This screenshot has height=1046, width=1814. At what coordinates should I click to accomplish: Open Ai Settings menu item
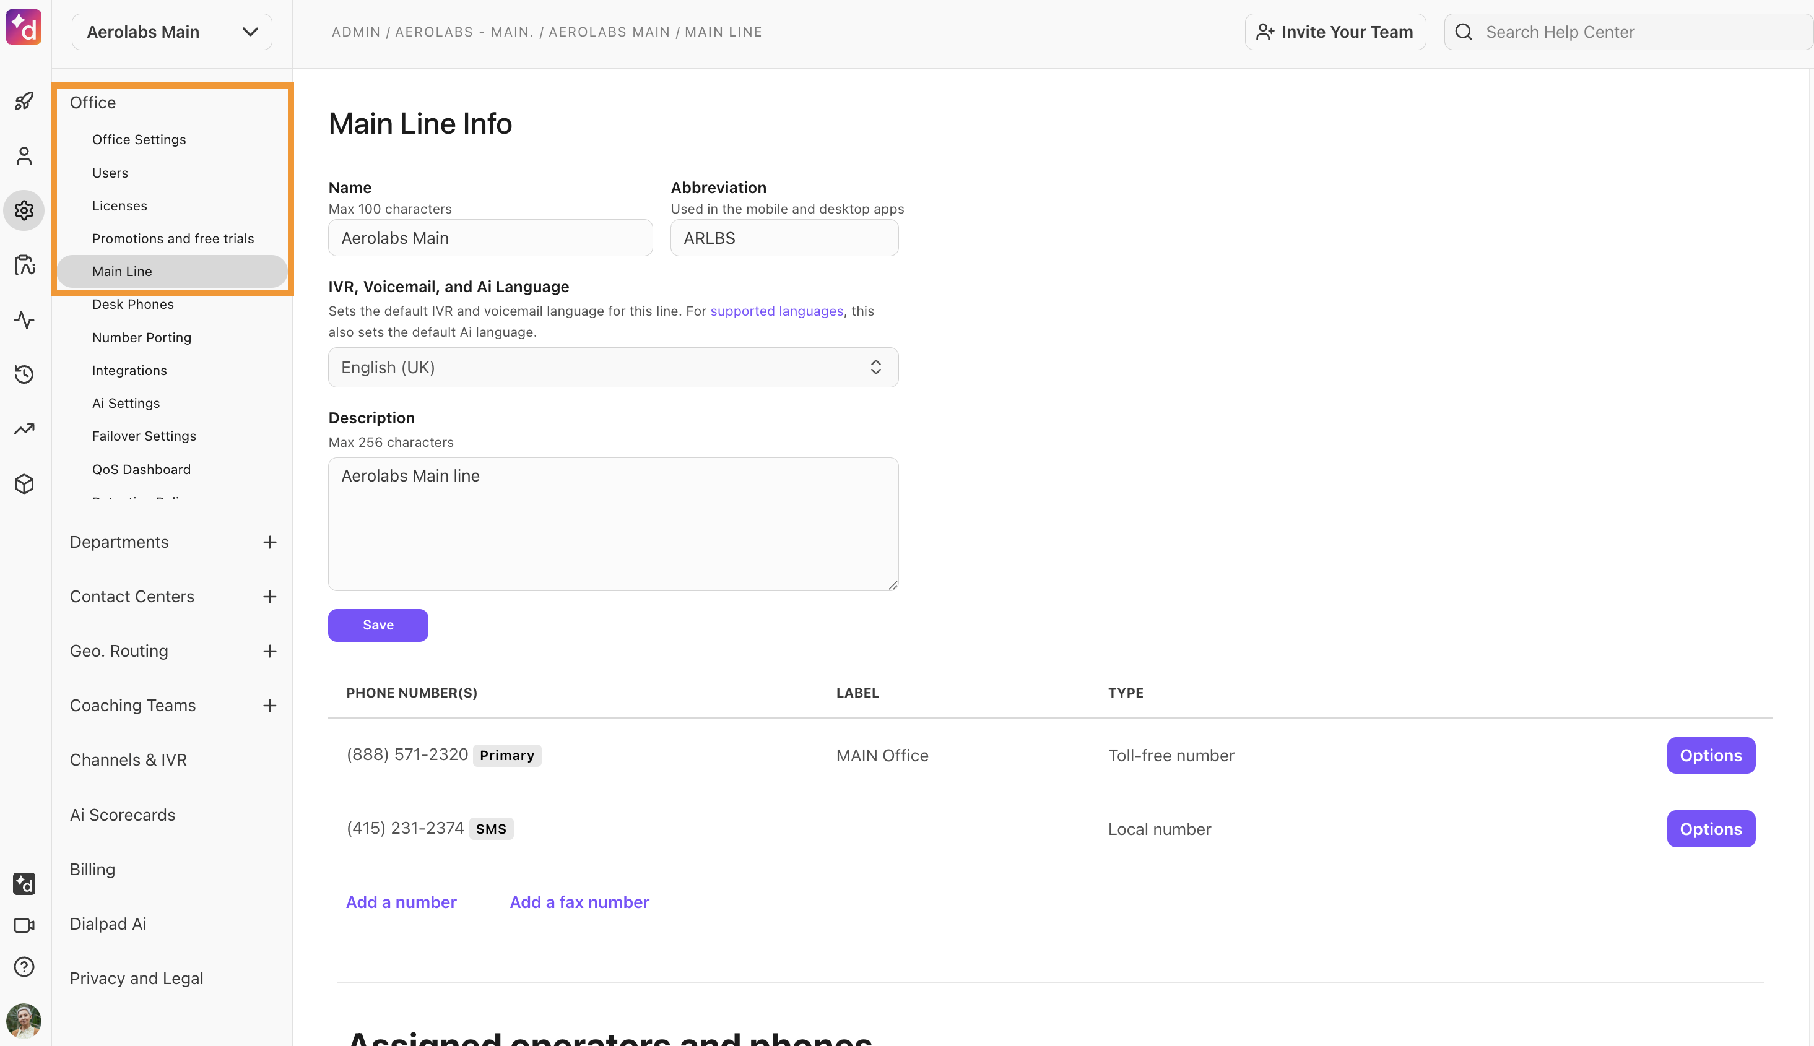pyautogui.click(x=126, y=403)
